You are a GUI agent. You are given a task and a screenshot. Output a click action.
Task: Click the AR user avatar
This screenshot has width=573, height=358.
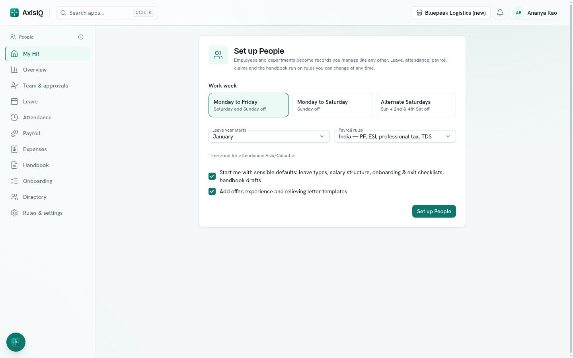518,13
